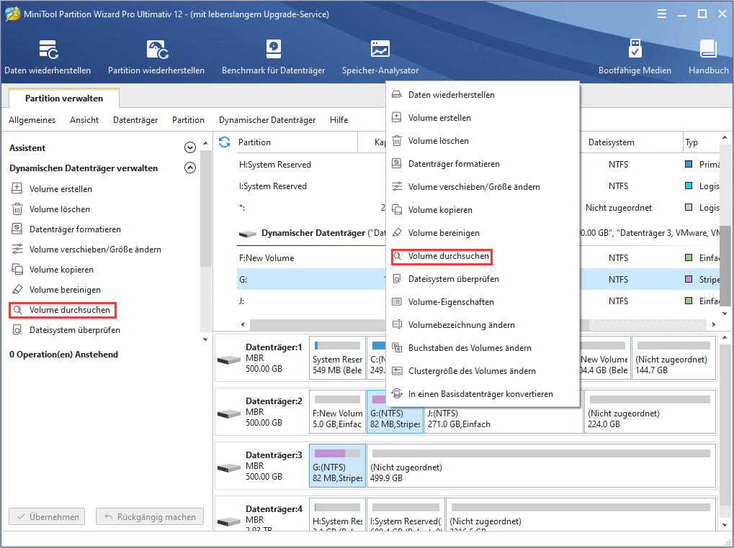Sort by Dateisystem column header
The image size is (734, 548).
pyautogui.click(x=612, y=142)
